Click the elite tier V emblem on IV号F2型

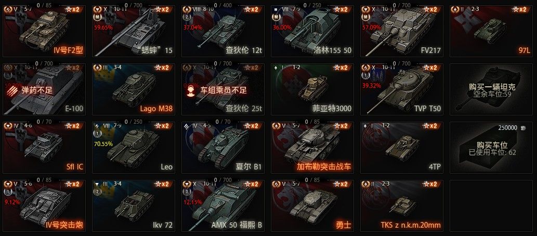(x=8, y=9)
